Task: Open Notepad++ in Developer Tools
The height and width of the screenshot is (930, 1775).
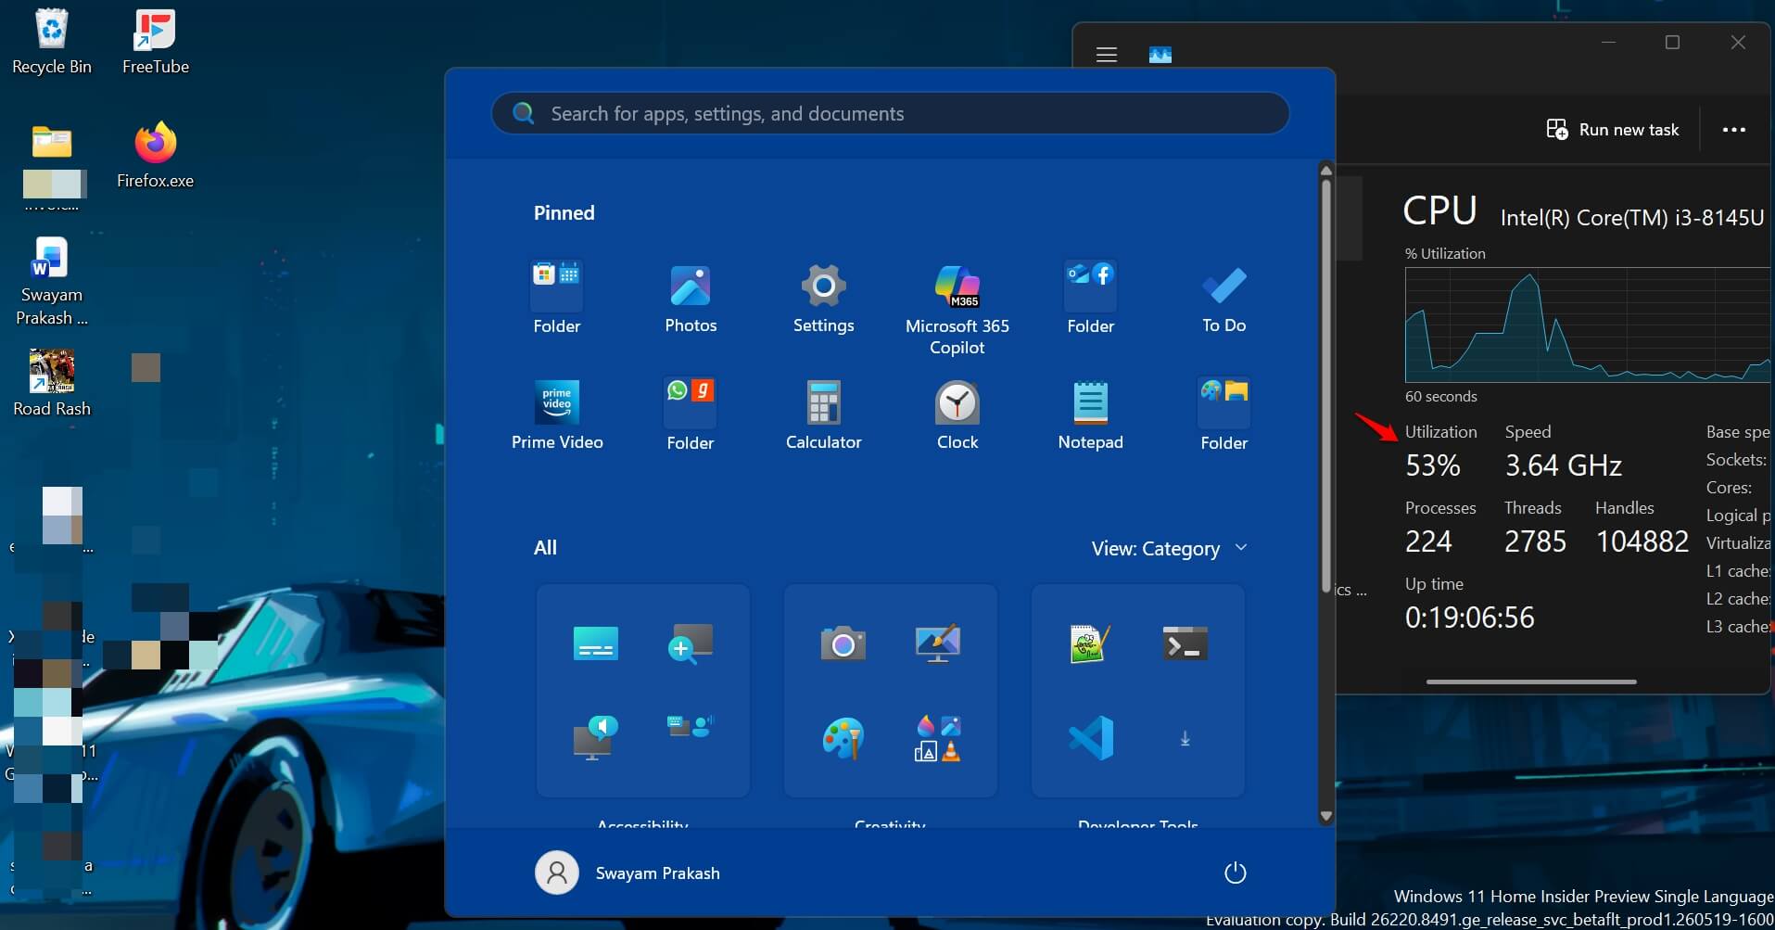Action: tap(1090, 643)
